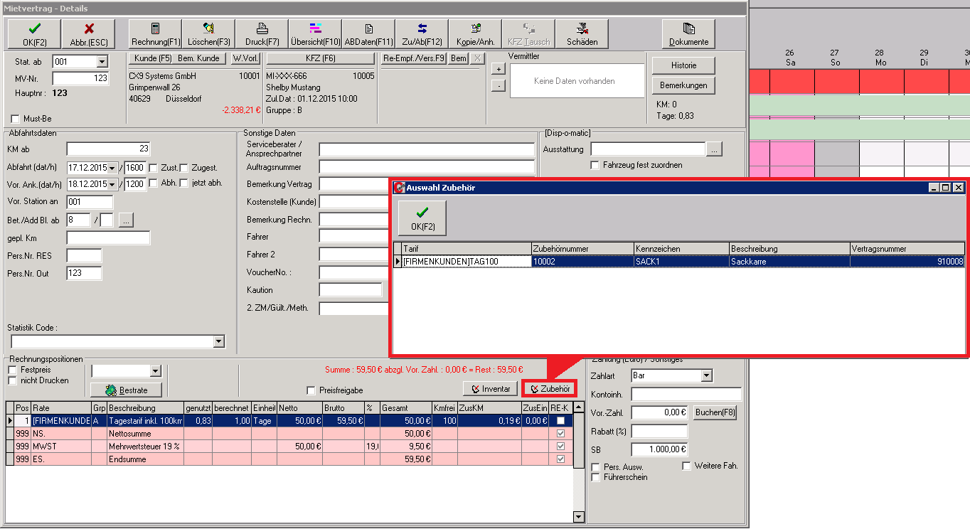970x529 pixels.
Task: Enable the Zugest. checkbox
Action: coord(184,168)
